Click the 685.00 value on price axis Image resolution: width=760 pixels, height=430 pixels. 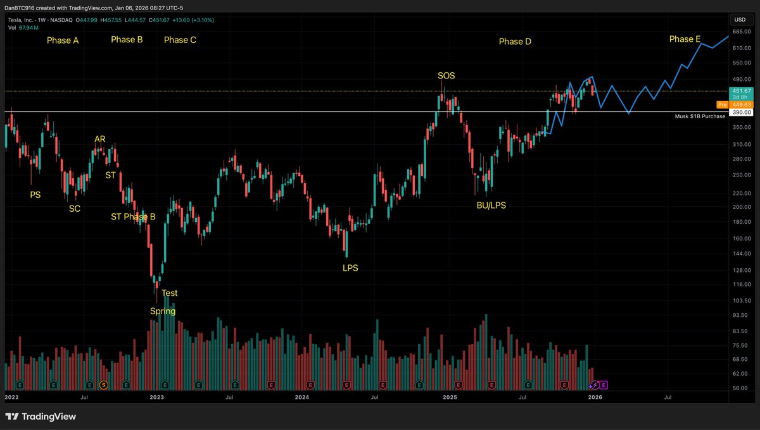coord(741,31)
